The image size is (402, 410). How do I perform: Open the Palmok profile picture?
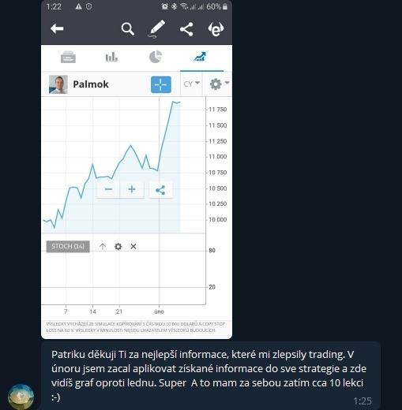58,84
